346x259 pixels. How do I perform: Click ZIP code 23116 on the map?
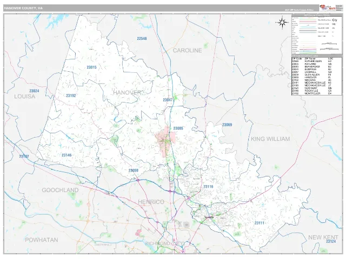208,187
